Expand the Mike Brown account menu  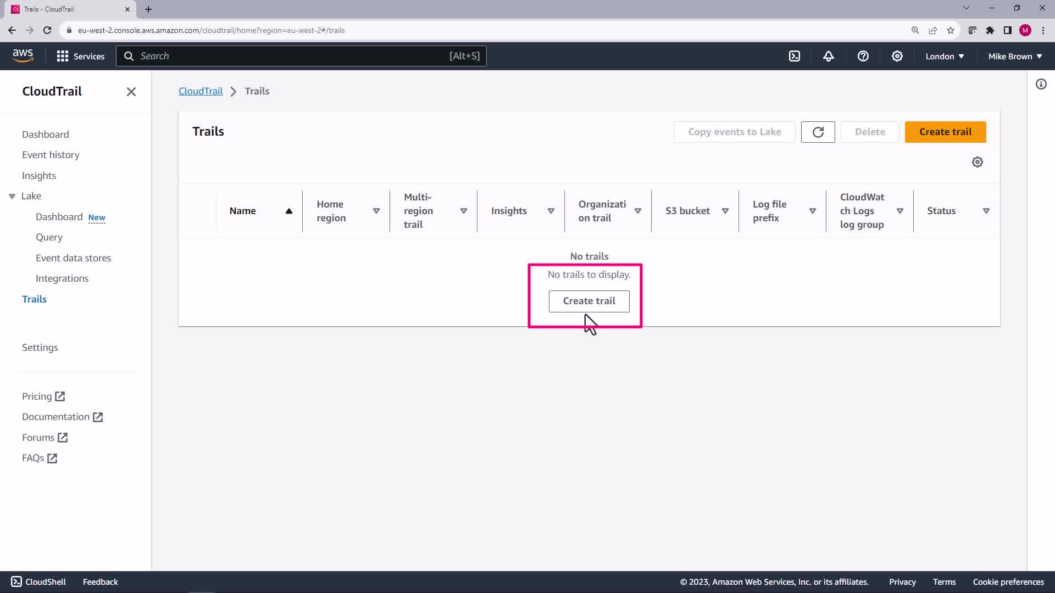coord(1014,56)
